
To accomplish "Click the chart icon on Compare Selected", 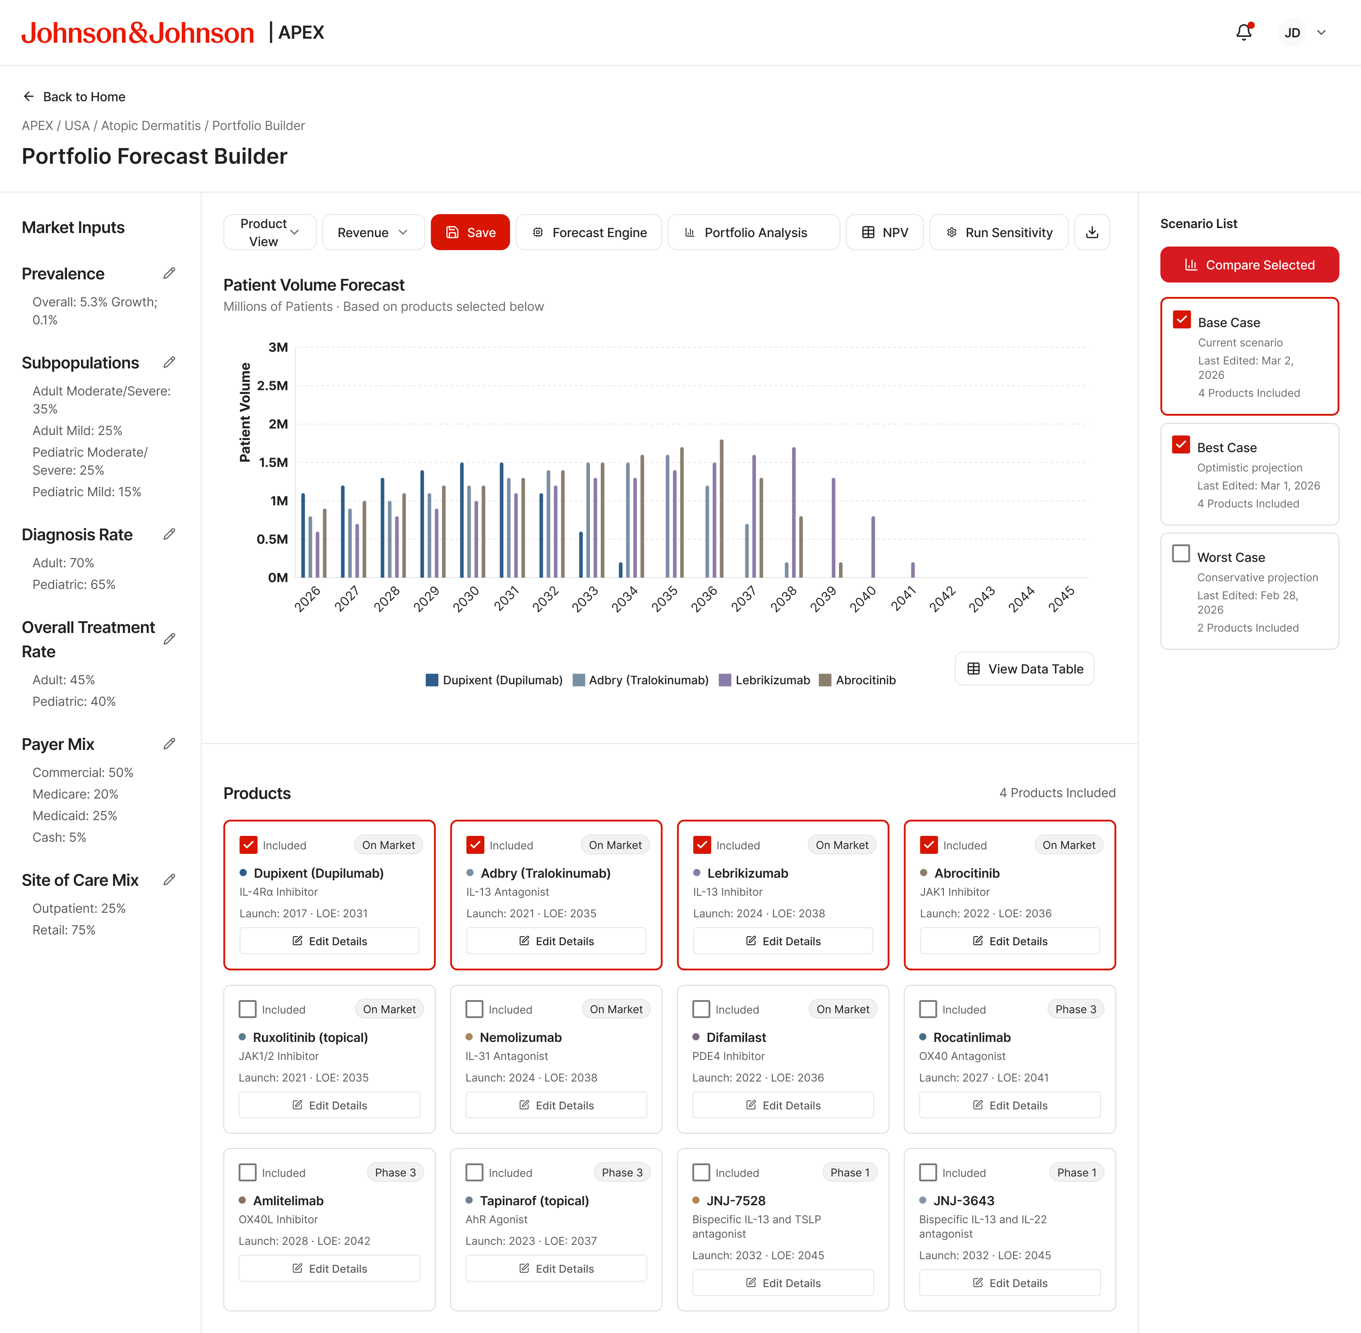I will coord(1191,265).
